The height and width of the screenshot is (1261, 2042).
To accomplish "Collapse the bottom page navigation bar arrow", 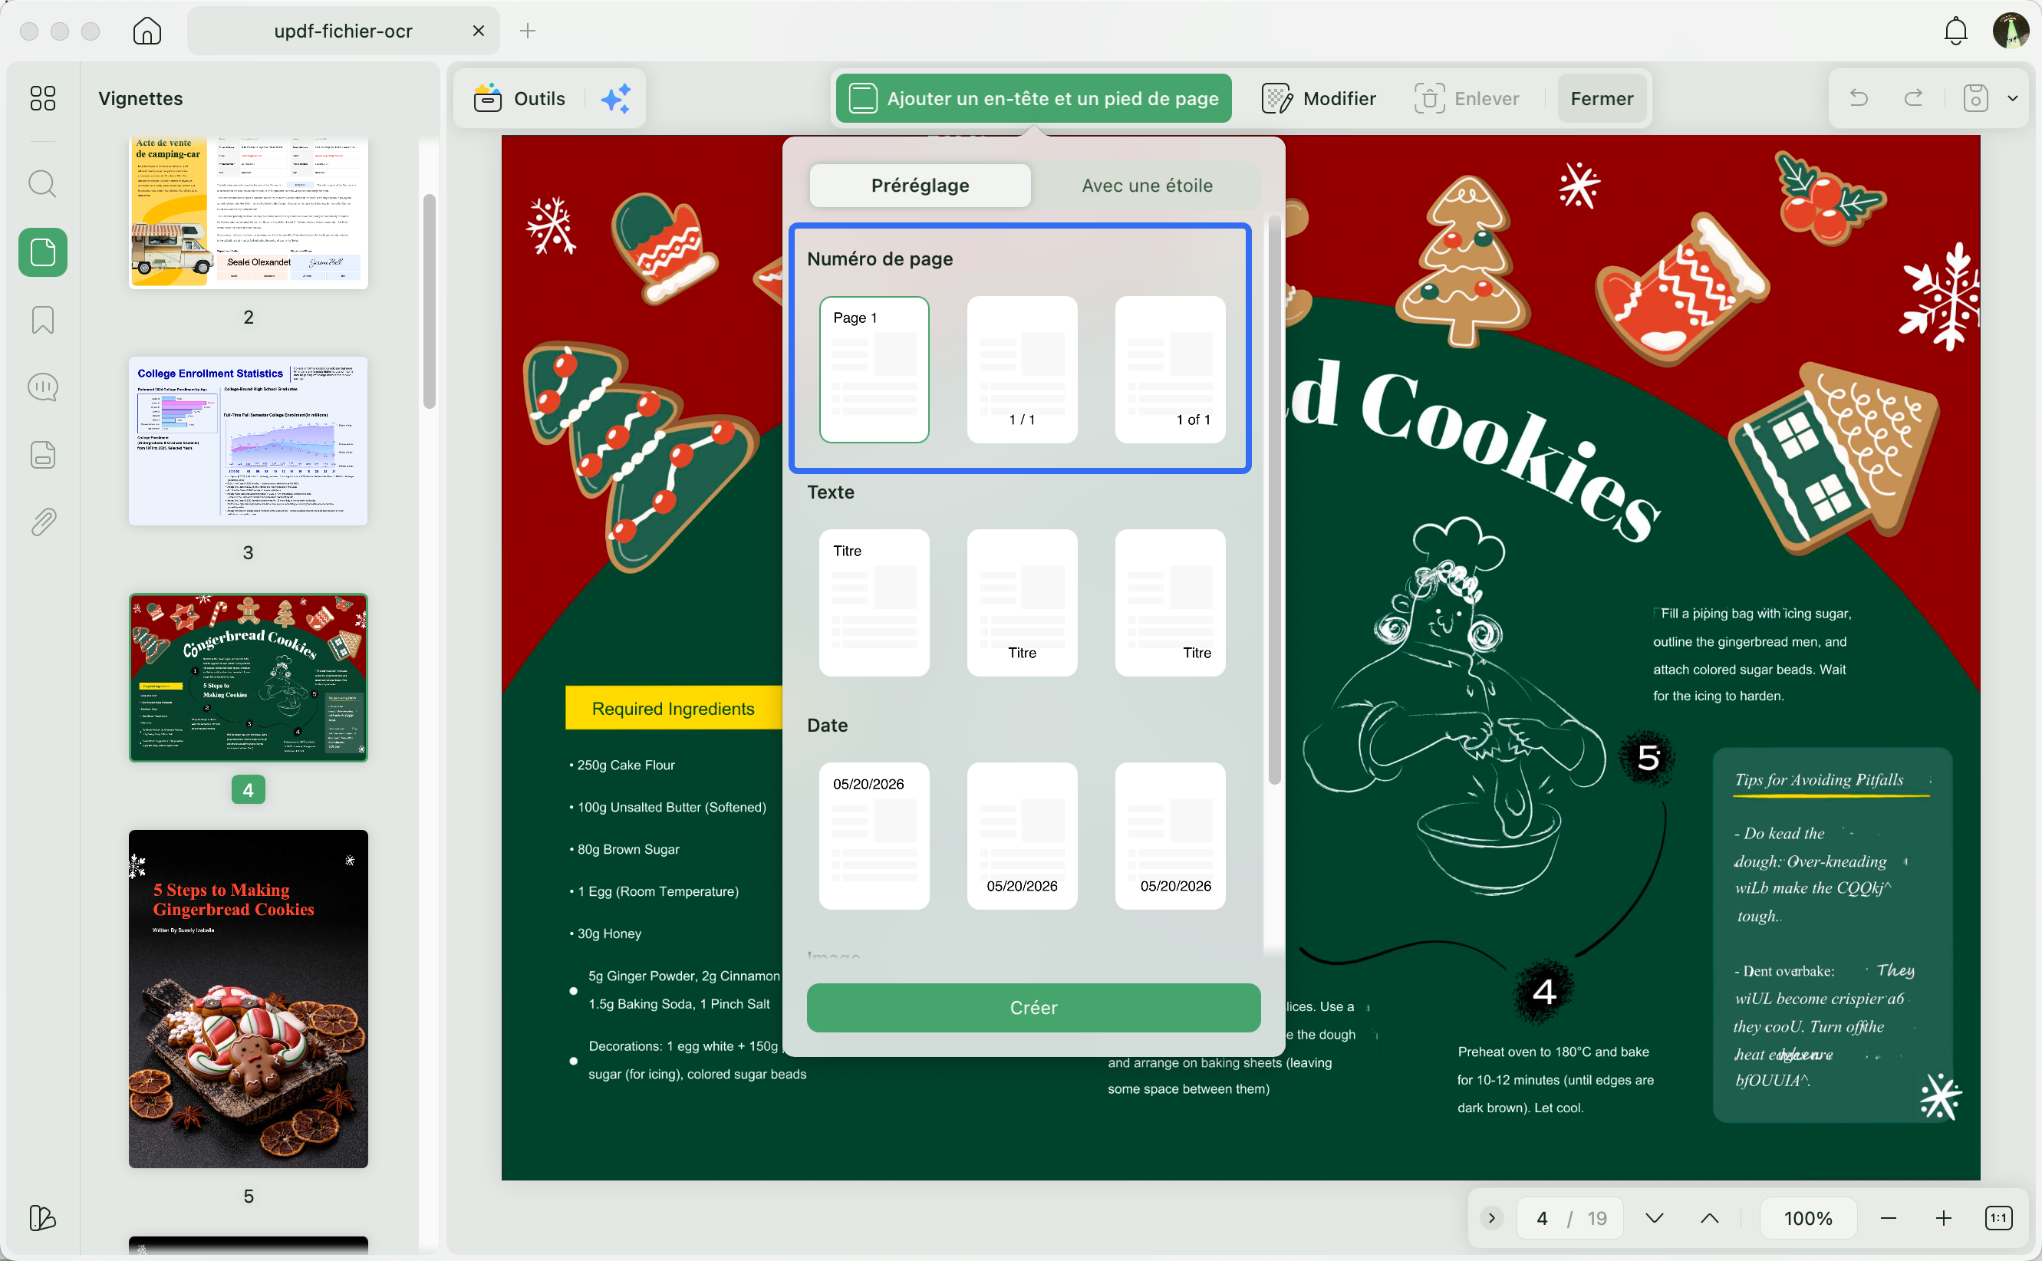I will pyautogui.click(x=1492, y=1219).
